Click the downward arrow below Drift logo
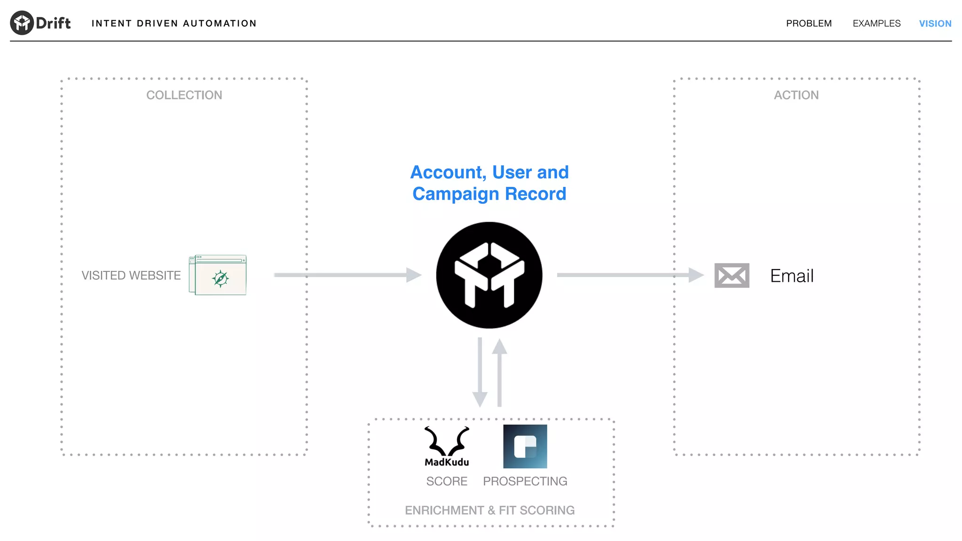The height and width of the screenshot is (541, 962). click(x=480, y=372)
